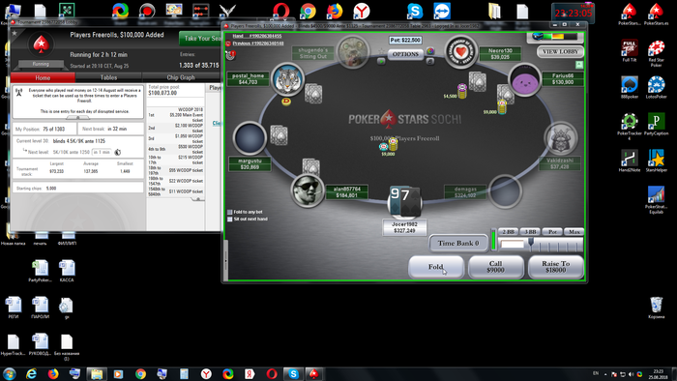The height and width of the screenshot is (381, 677).
Task: Enable Fold to any bet checkbox
Action: pyautogui.click(x=230, y=212)
